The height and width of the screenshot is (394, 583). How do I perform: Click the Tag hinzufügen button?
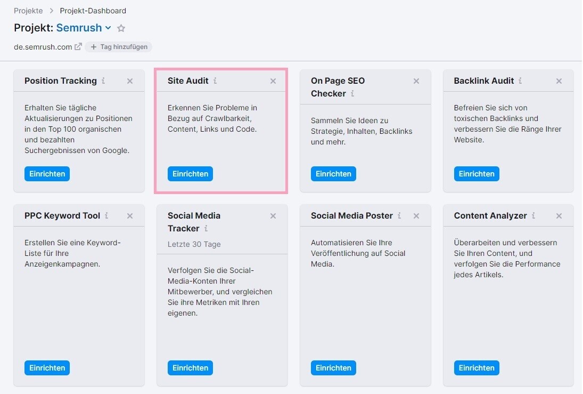coord(118,46)
